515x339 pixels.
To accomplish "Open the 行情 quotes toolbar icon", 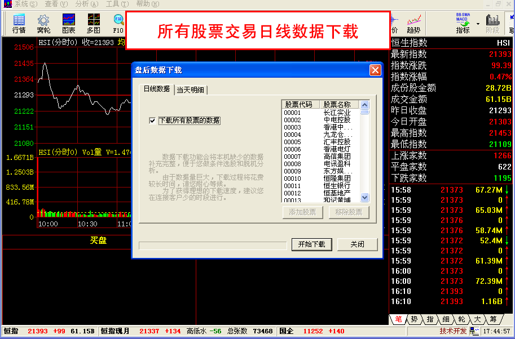I will coord(19,23).
